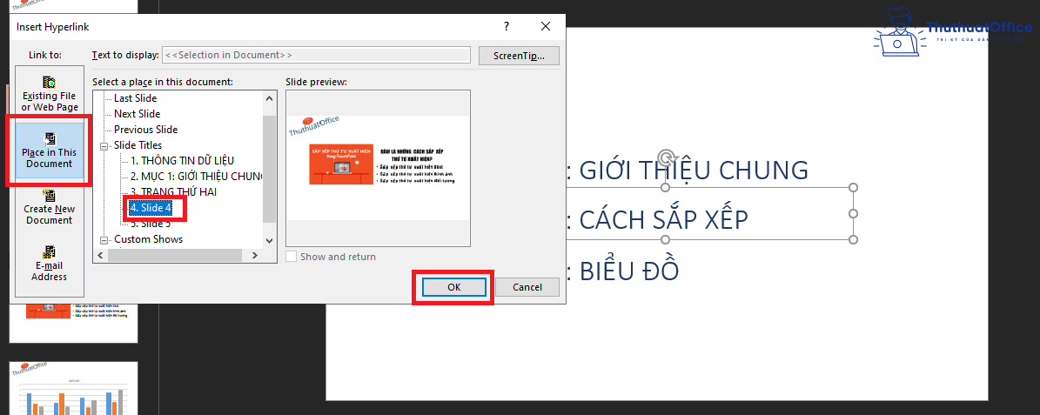Cancel the Insert Hyperlink dialog

click(527, 287)
